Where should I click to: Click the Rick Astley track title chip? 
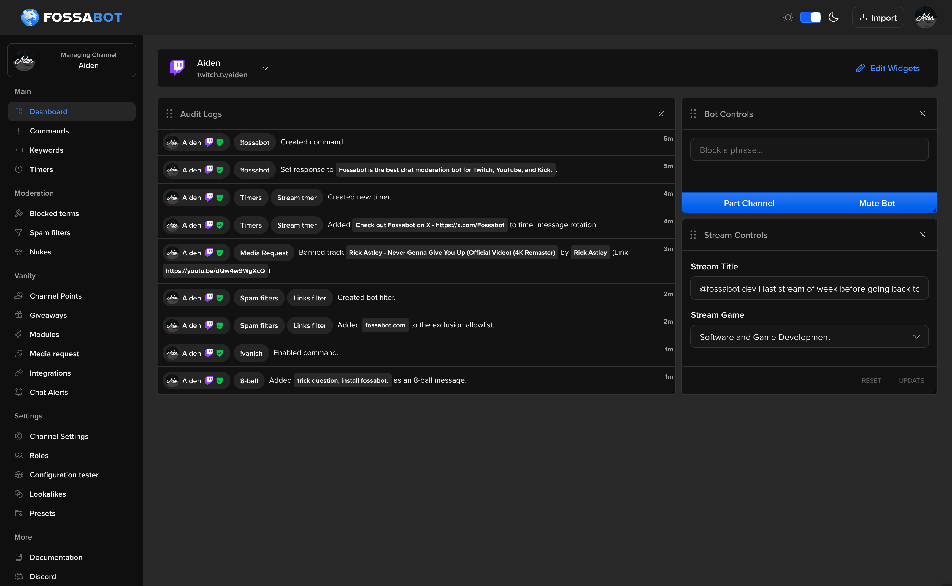452,252
